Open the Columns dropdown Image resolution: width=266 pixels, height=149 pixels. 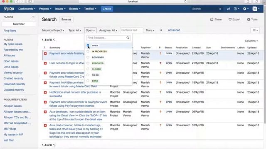click(x=251, y=41)
